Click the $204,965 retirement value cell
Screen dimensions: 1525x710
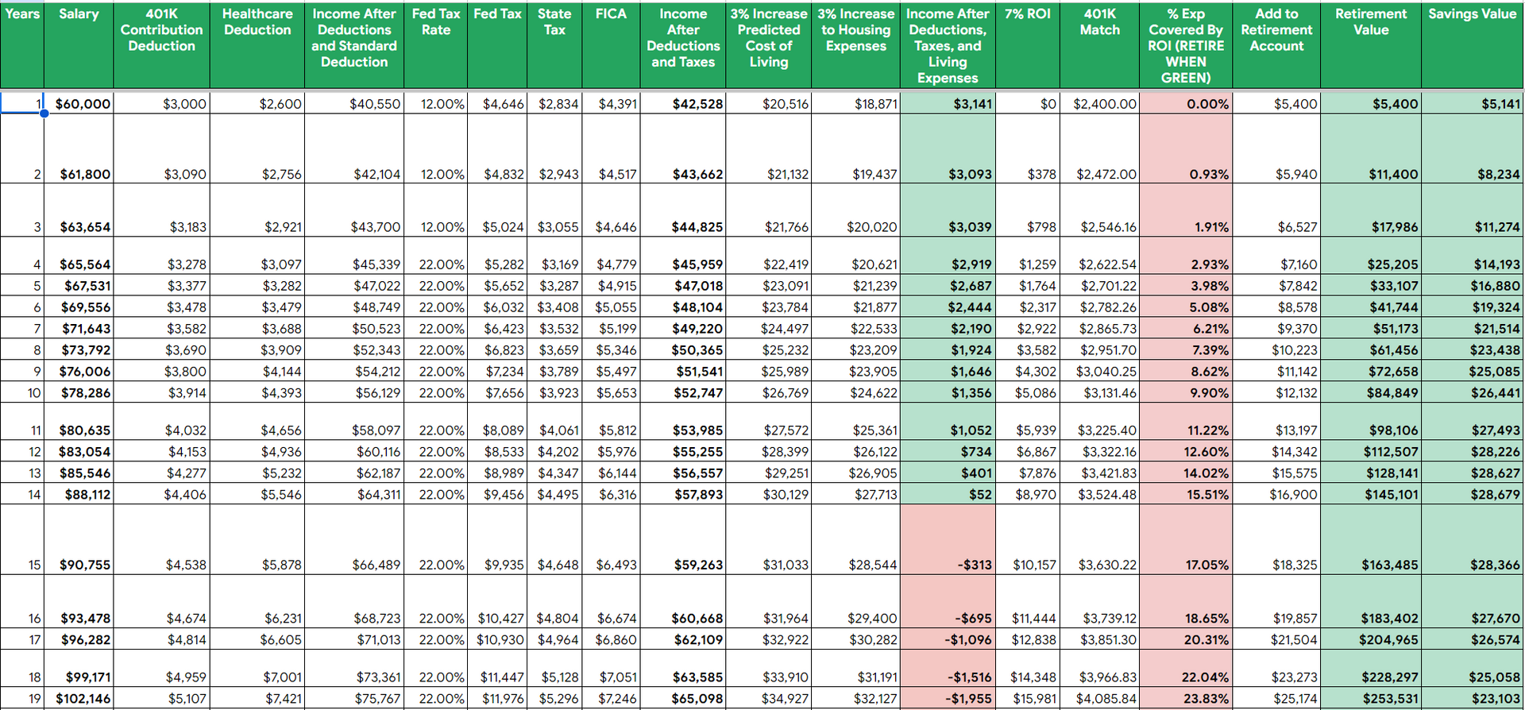click(x=1371, y=639)
